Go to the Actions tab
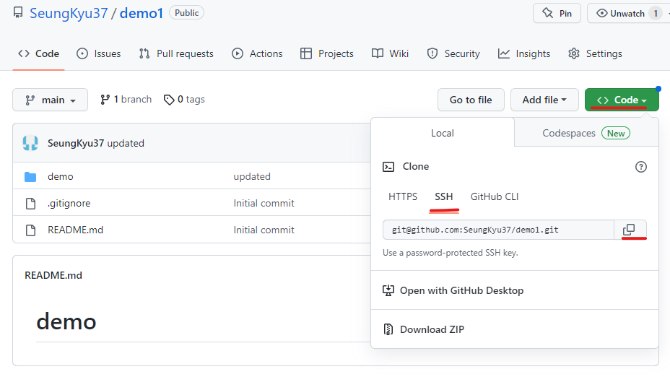The width and height of the screenshot is (670, 377). pos(257,54)
